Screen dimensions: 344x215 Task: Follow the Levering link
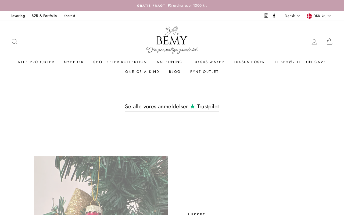coord(18,16)
